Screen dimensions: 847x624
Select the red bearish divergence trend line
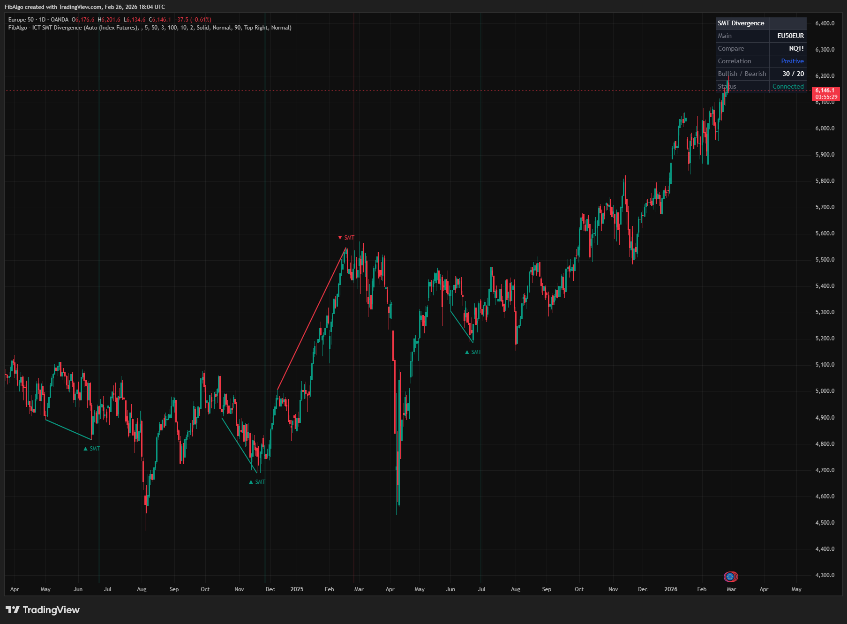pyautogui.click(x=312, y=319)
